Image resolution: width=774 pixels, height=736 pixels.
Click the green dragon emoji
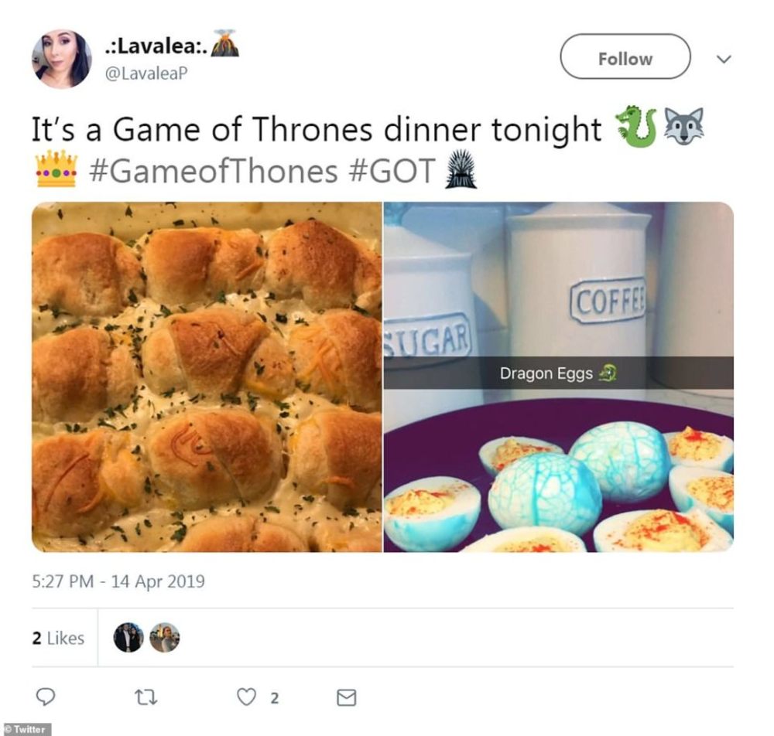(636, 127)
